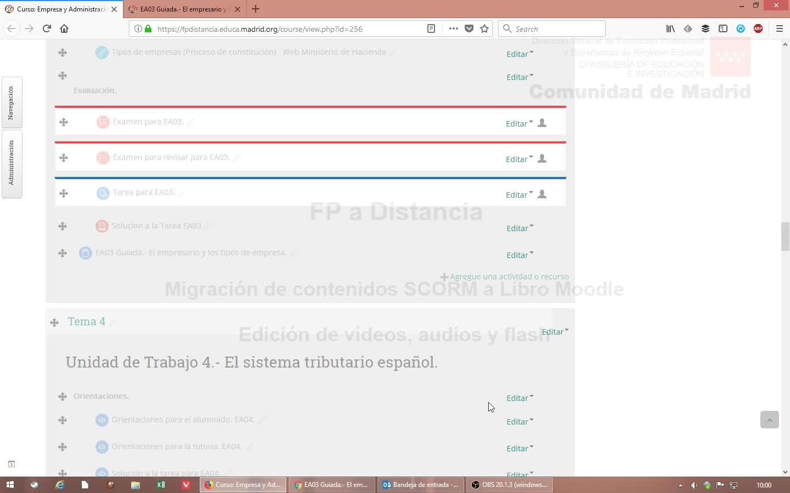Image resolution: width=790 pixels, height=493 pixels.
Task: Click Agregue una actividad o recurso
Action: (505, 277)
